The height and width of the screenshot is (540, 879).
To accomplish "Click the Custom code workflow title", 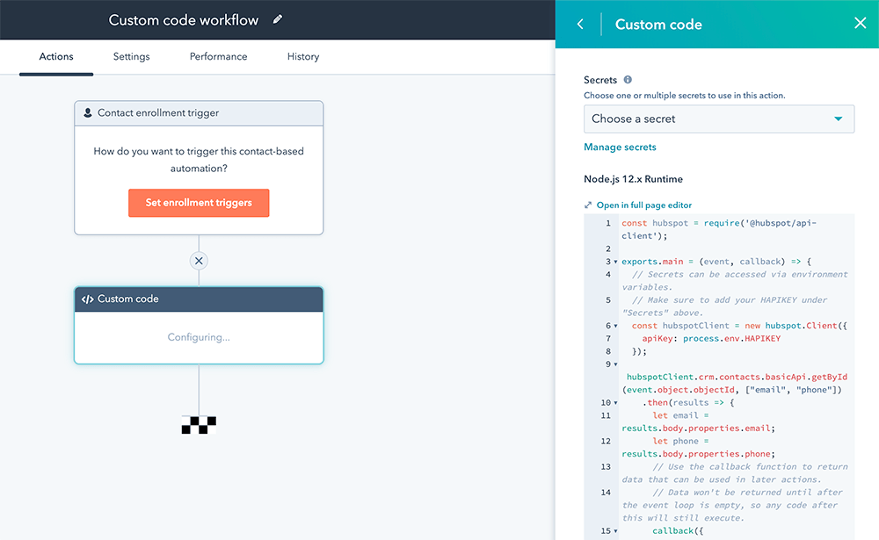I will pos(184,20).
